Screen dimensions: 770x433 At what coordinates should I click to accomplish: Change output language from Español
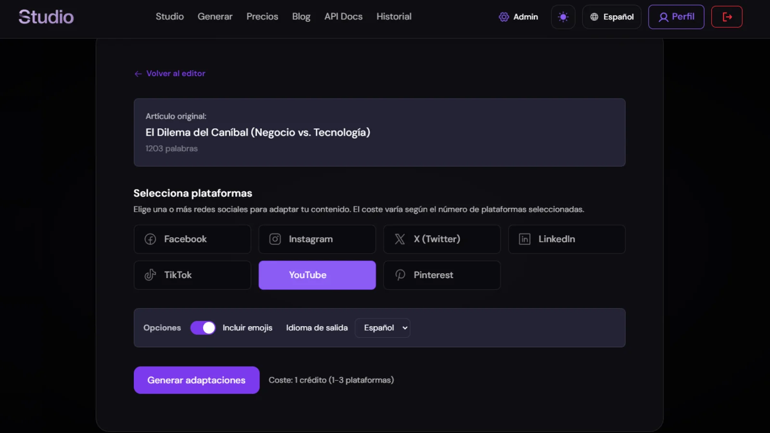(x=382, y=328)
